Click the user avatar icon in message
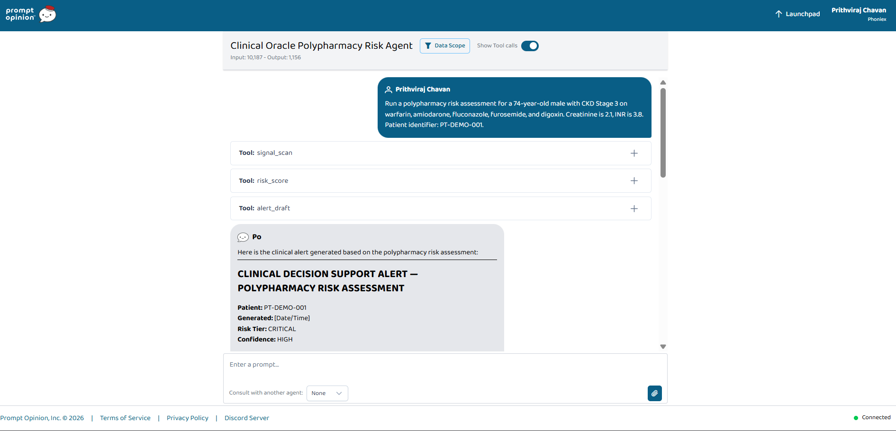The image size is (896, 431). (389, 90)
